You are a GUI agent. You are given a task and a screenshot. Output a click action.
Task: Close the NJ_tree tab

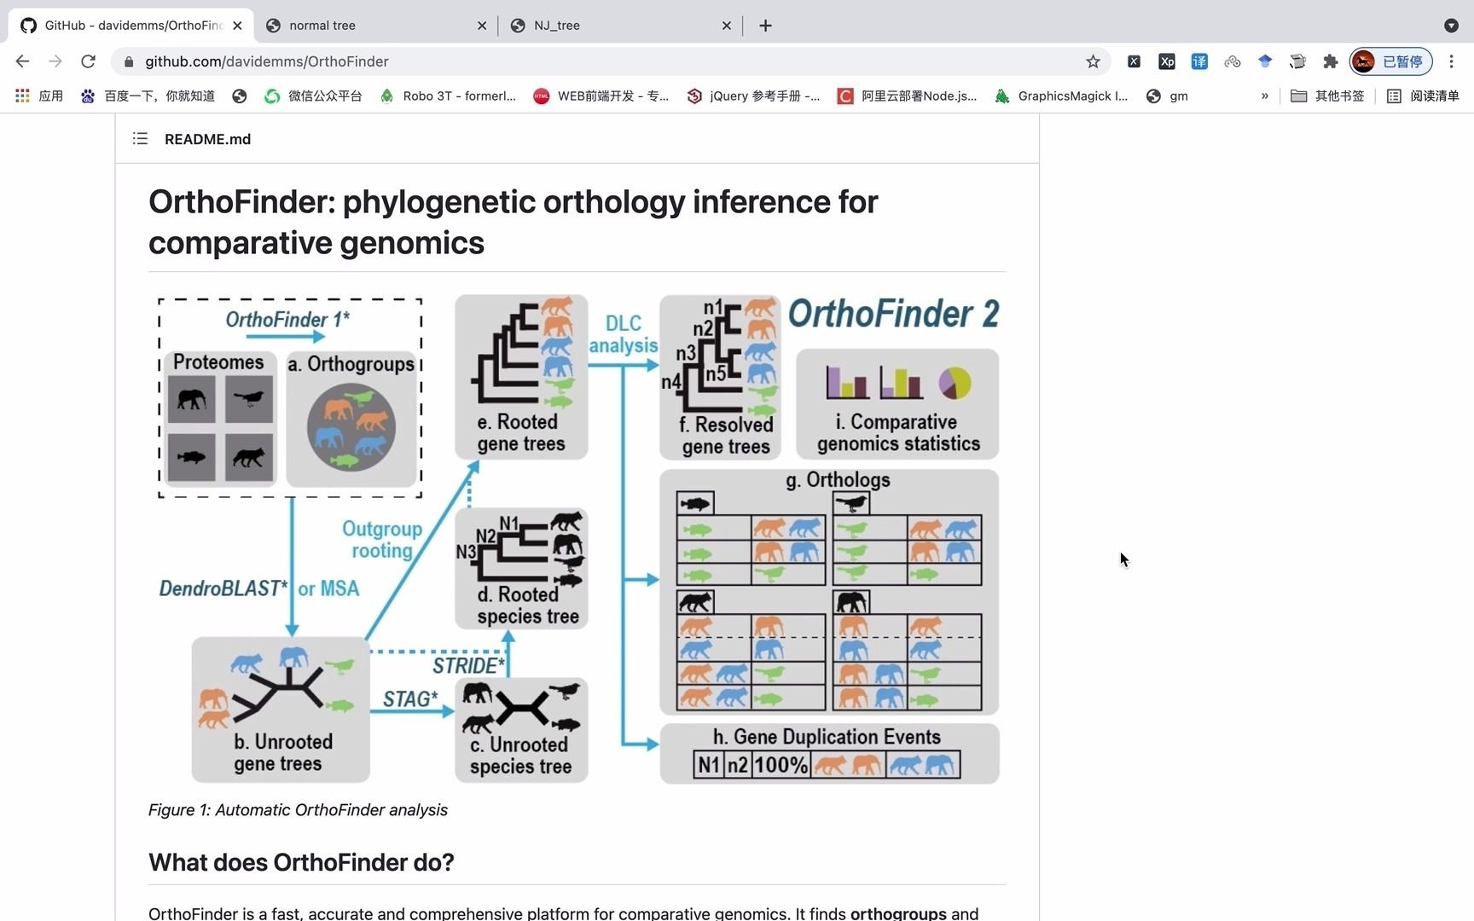point(727,26)
